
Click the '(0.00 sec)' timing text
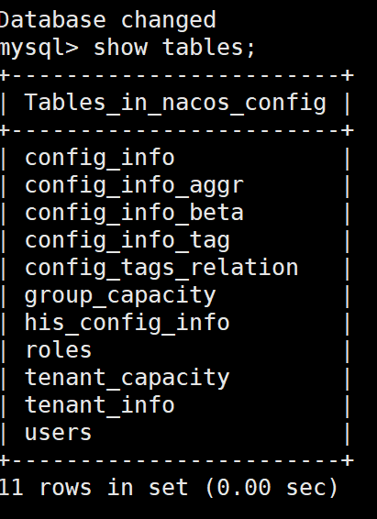[x=272, y=488]
